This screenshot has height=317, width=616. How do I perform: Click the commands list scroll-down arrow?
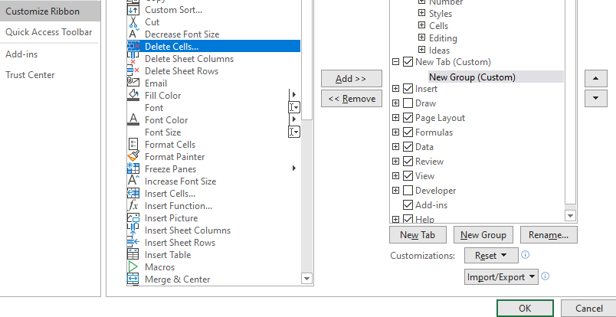coord(306,279)
